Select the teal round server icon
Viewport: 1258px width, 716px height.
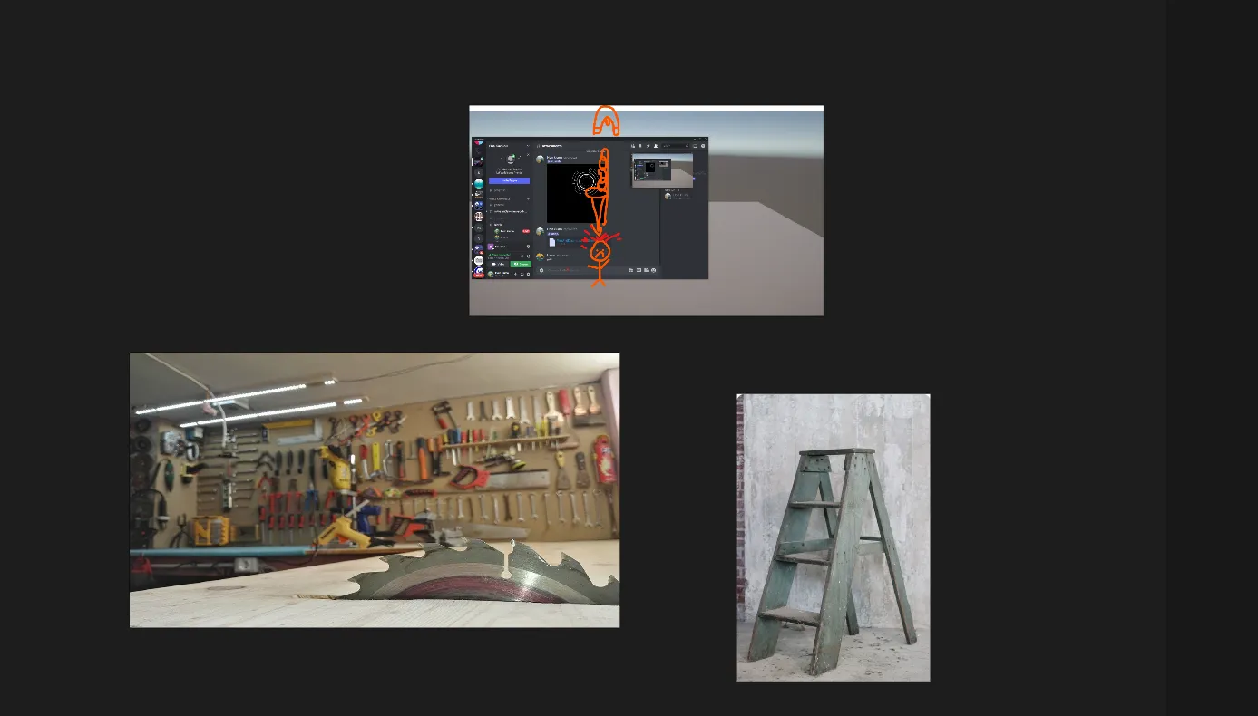click(479, 184)
